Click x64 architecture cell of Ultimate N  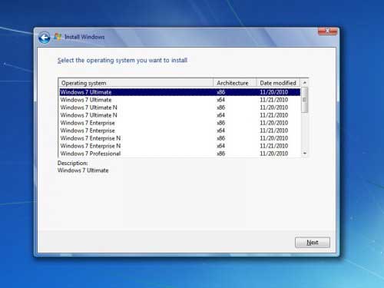coord(221,115)
